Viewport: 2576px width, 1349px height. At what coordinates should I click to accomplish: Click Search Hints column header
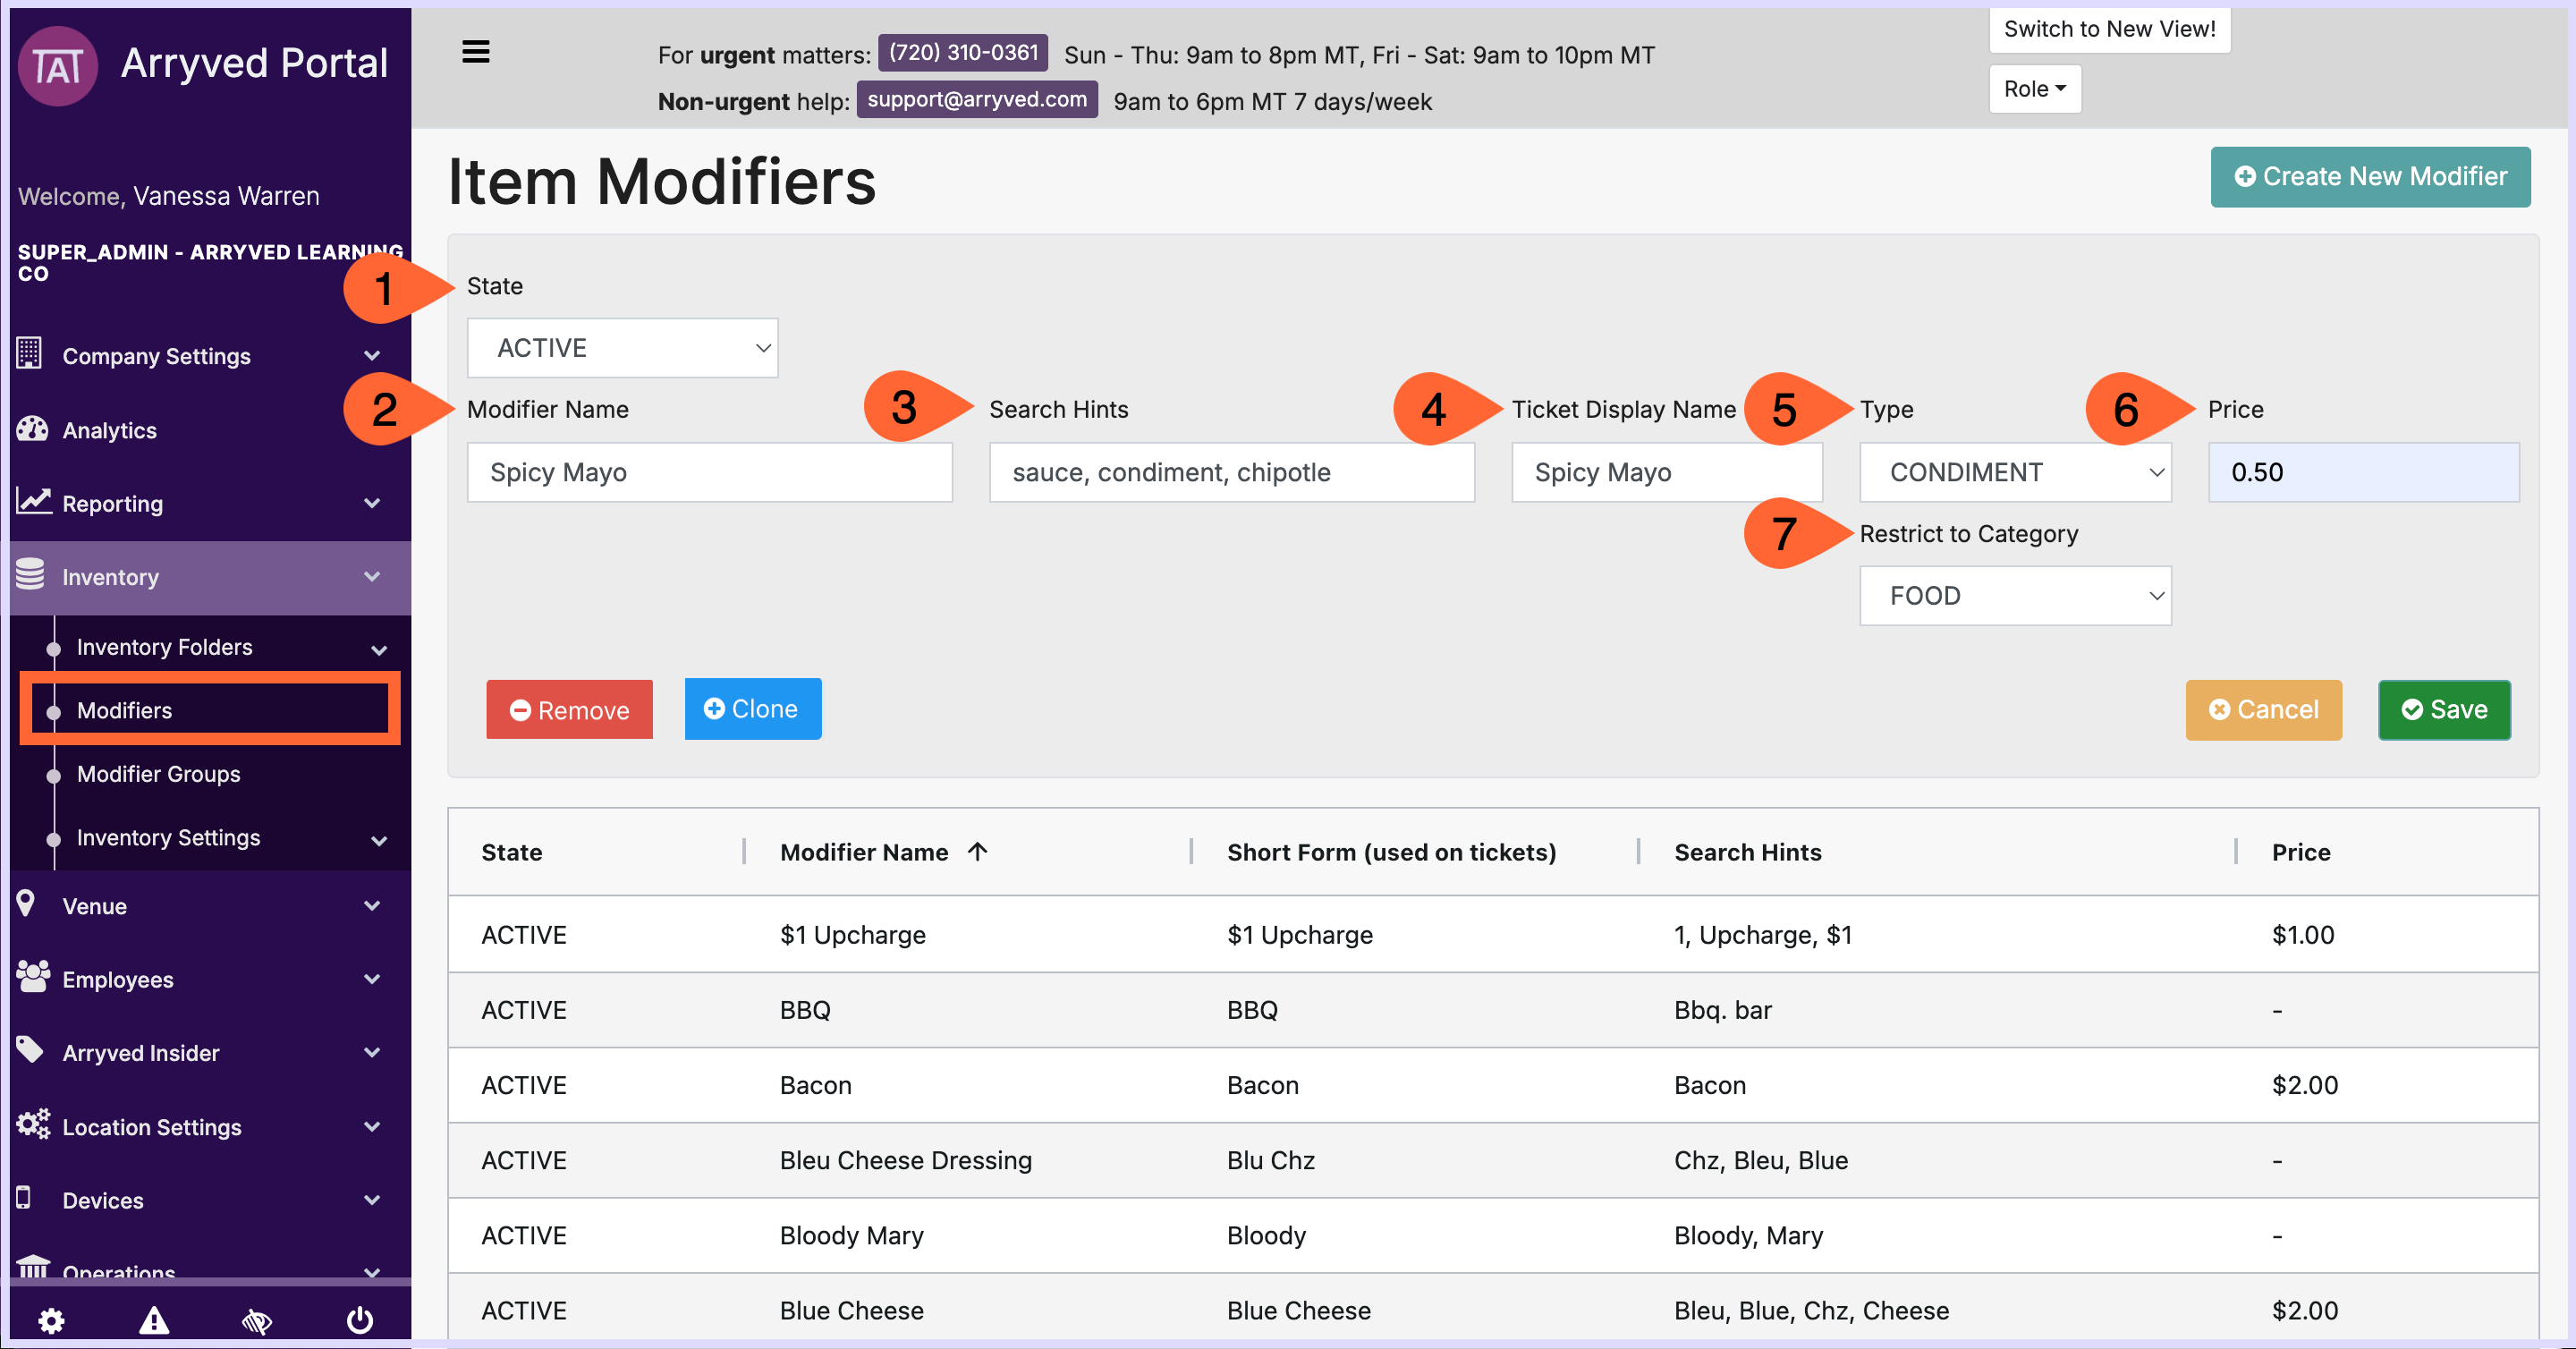[1748, 852]
